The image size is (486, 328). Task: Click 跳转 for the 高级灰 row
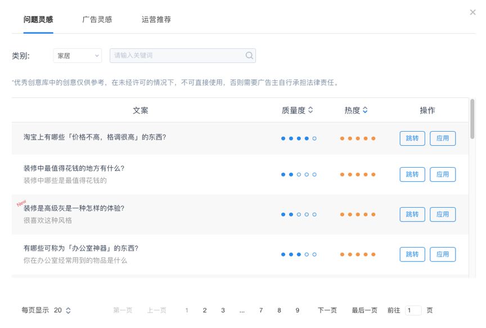coord(412,214)
